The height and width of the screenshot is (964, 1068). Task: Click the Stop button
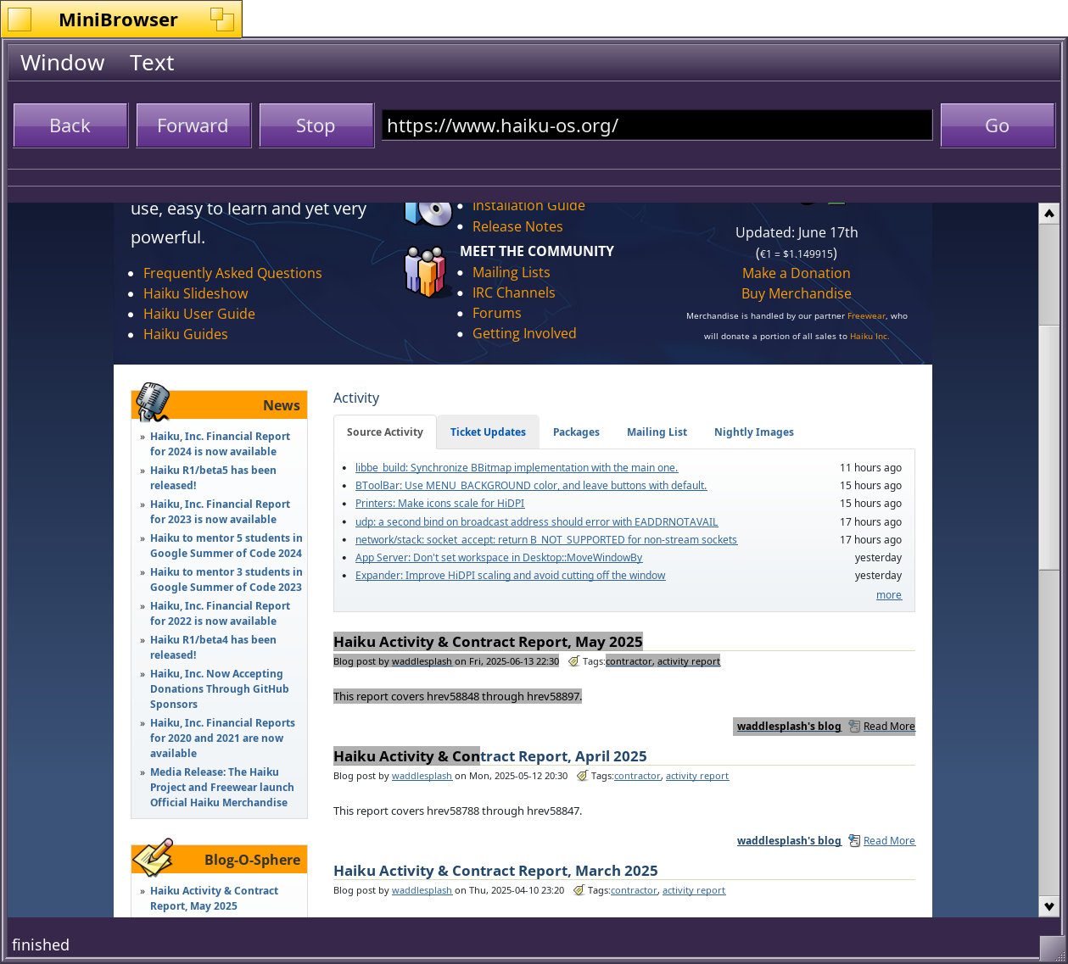(316, 125)
